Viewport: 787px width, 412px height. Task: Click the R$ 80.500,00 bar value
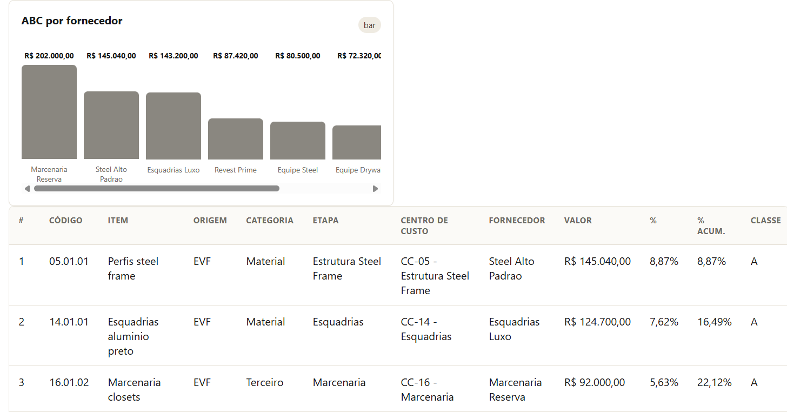(x=298, y=56)
